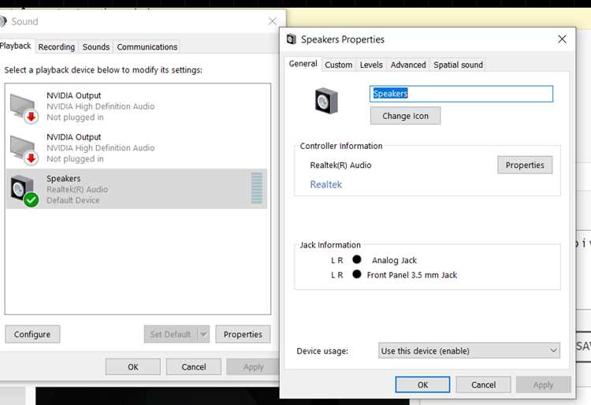Click the Realtek(R) Audio controller text
This screenshot has width=591, height=405.
340,165
